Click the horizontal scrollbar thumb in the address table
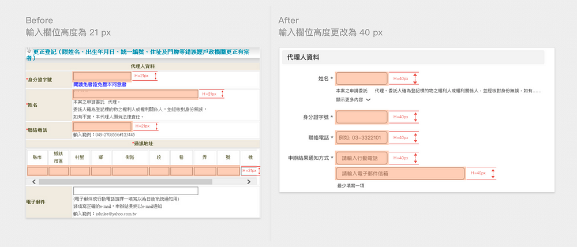 (125, 181)
